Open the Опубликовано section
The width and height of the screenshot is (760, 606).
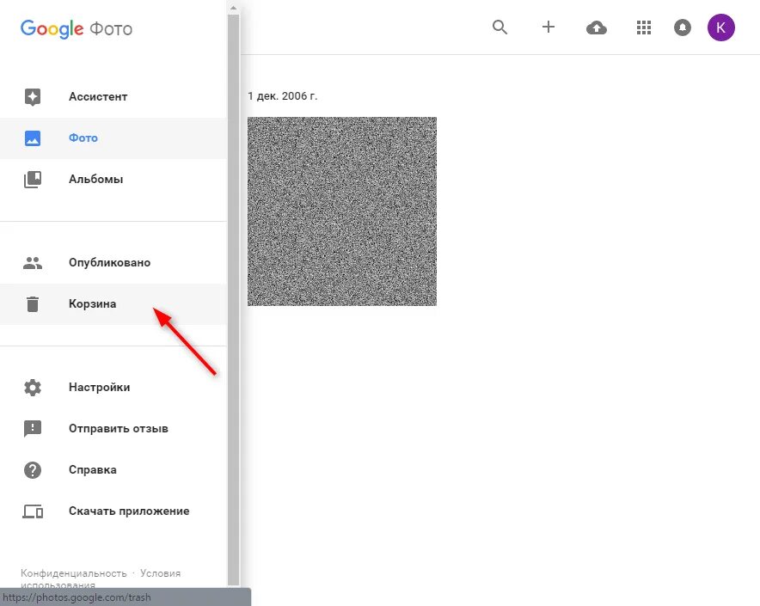[x=113, y=263]
